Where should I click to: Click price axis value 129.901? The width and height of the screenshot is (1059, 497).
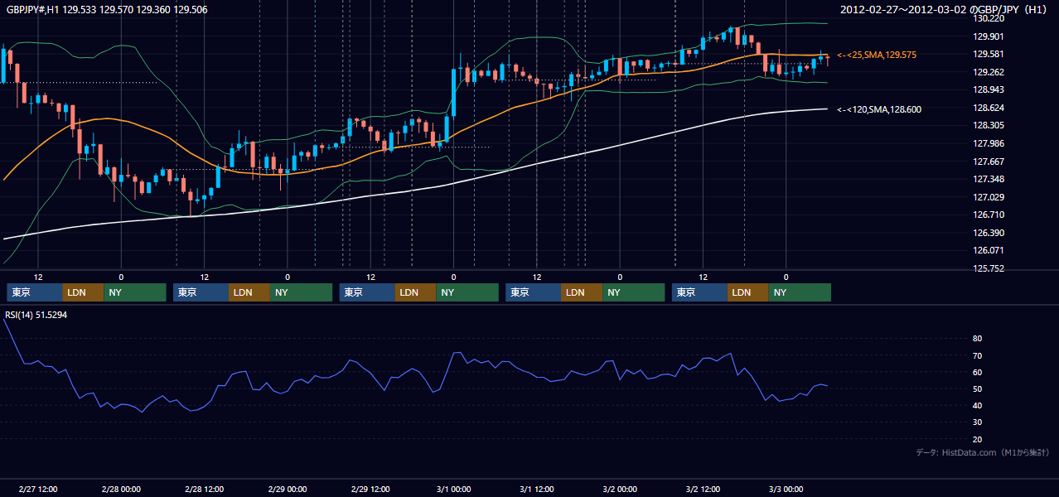(989, 36)
